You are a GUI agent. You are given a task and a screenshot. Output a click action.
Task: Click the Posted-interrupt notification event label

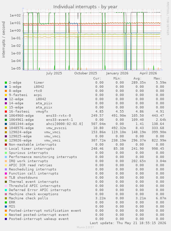(45, 211)
